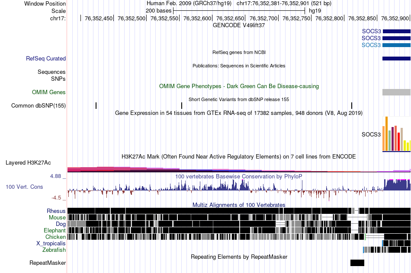The image size is (411, 273).
Task: Click the GTEx SOCS3 expression bar chart
Action: coord(397,134)
